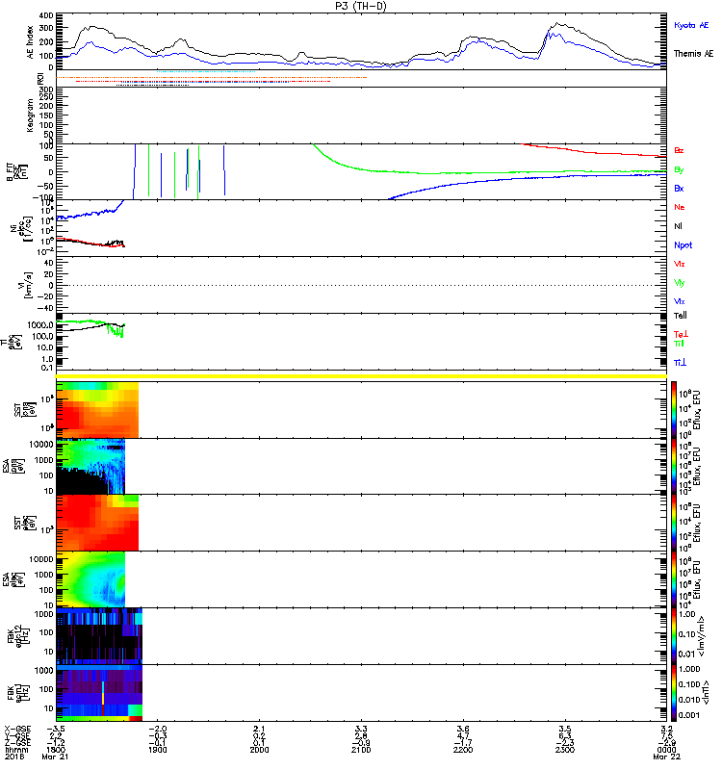This screenshot has width=722, height=770.
Task: Select the red Ne legend label
Action: (680, 207)
